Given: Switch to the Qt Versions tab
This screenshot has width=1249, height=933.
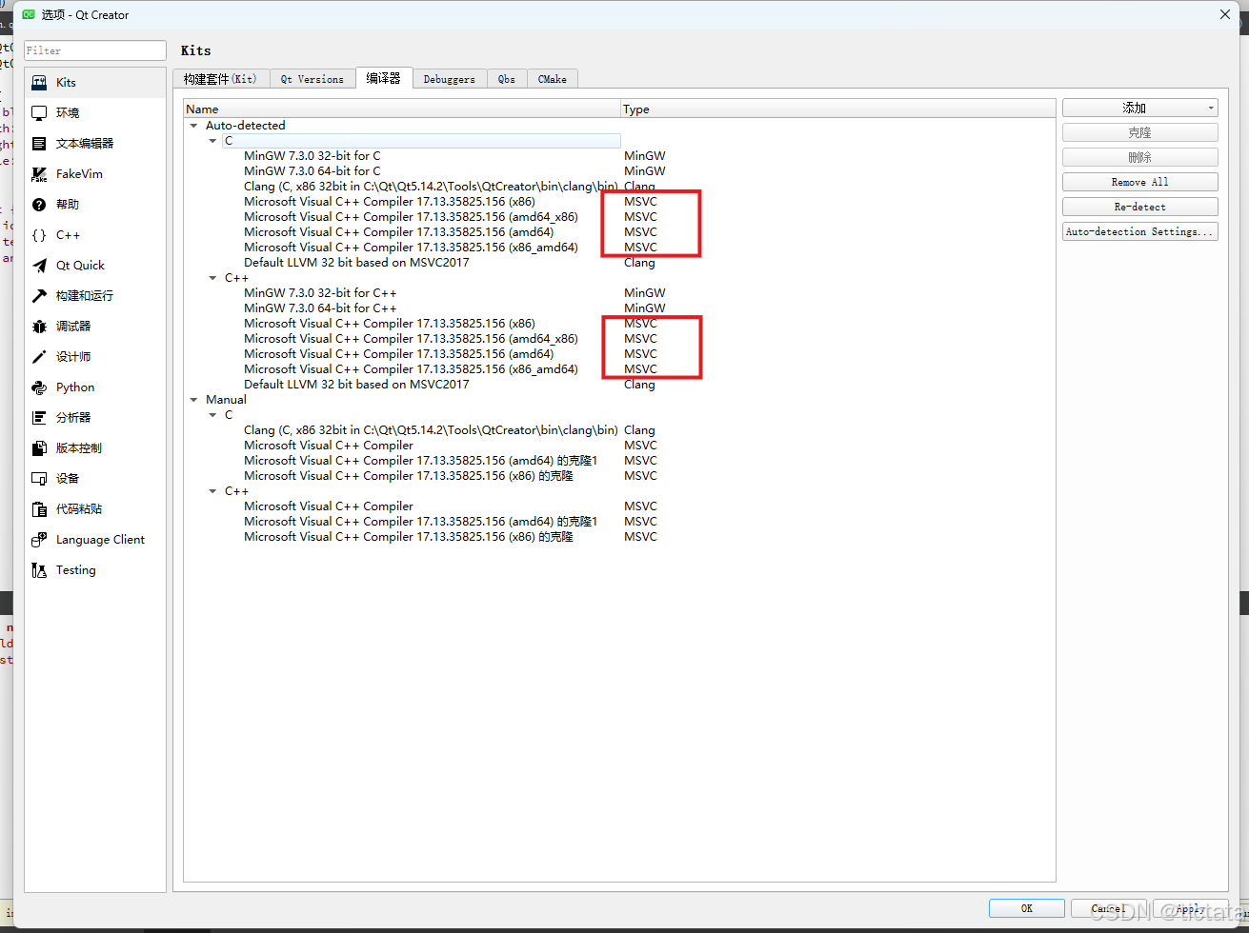Looking at the screenshot, I should coord(312,78).
